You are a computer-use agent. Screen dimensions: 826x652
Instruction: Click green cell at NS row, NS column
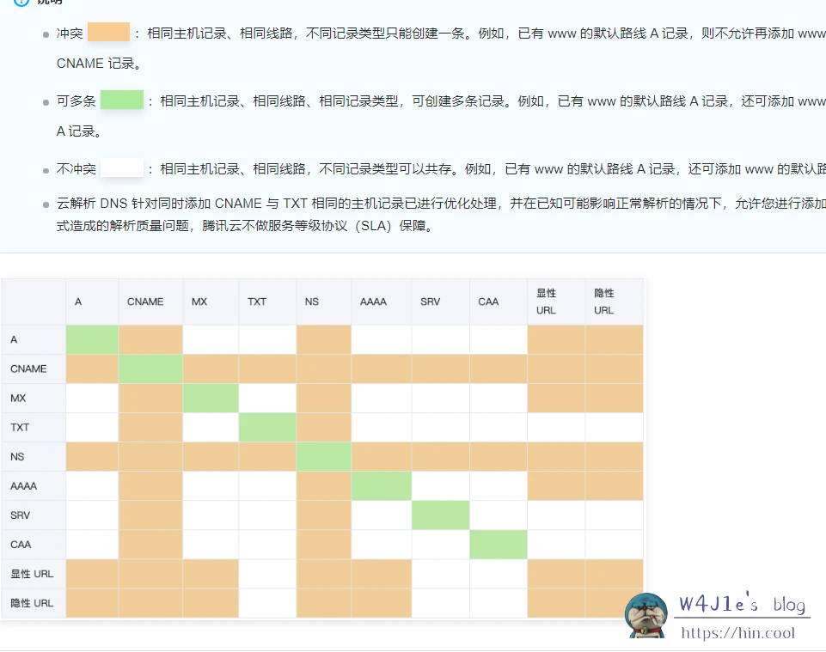(323, 456)
